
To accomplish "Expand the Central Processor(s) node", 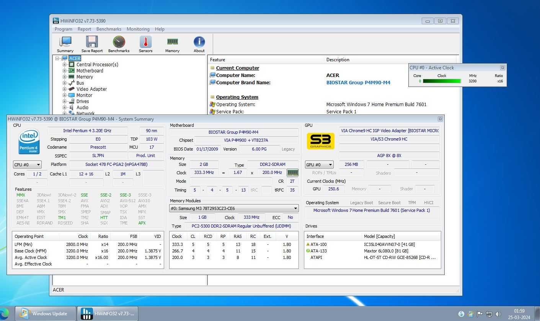I will [65, 64].
